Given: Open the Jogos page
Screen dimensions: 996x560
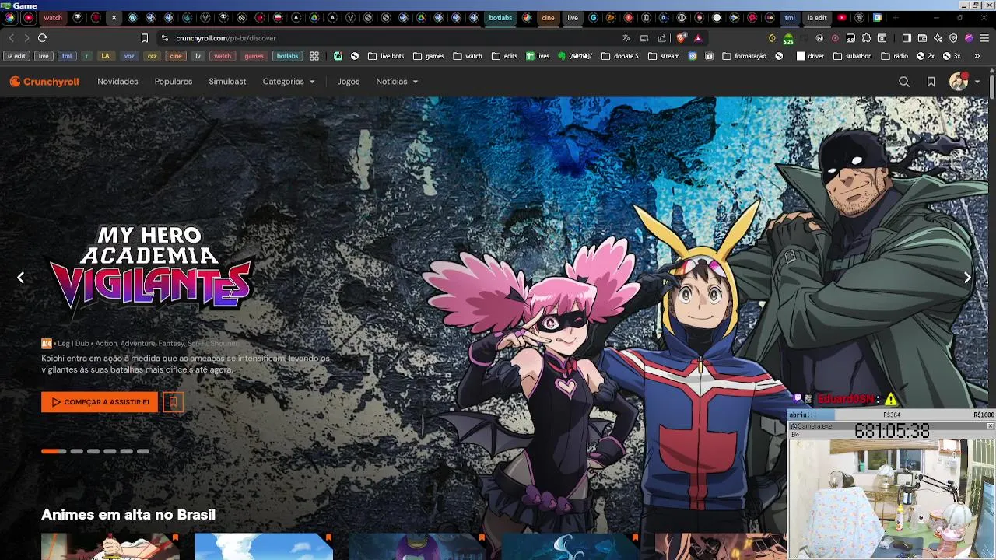Looking at the screenshot, I should tap(349, 82).
